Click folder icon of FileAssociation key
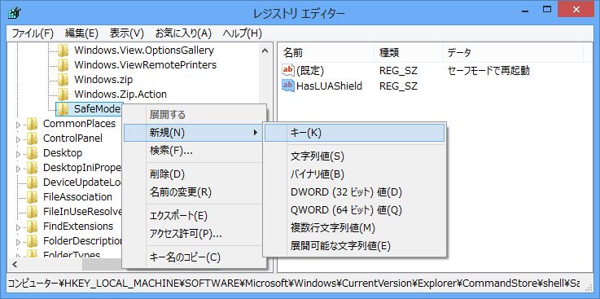The height and width of the screenshot is (299, 600). [32, 197]
